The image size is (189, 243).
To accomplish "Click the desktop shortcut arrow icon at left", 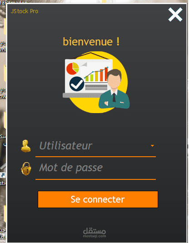I will coord(3,175).
